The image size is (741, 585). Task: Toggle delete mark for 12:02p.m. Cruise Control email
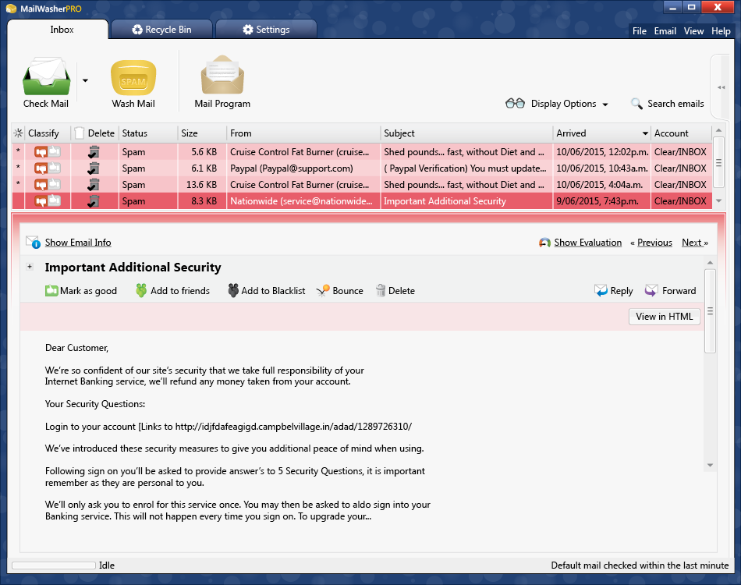[94, 152]
